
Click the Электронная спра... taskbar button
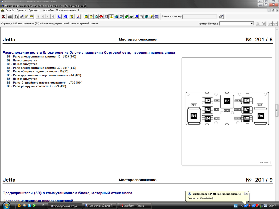[65, 206]
